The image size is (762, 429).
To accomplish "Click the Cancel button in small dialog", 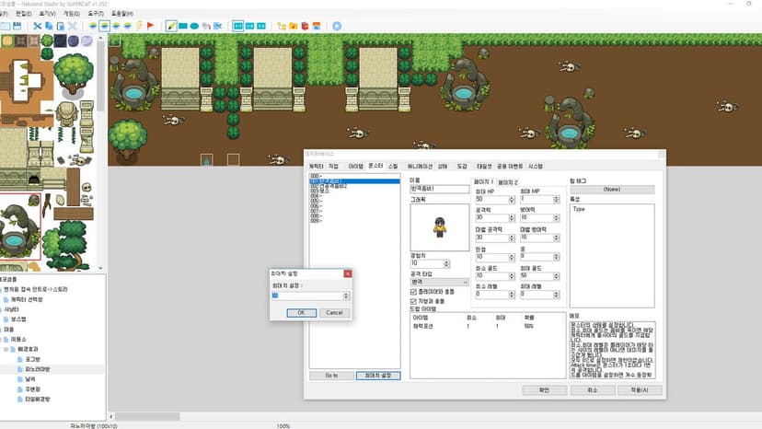I will click(334, 313).
